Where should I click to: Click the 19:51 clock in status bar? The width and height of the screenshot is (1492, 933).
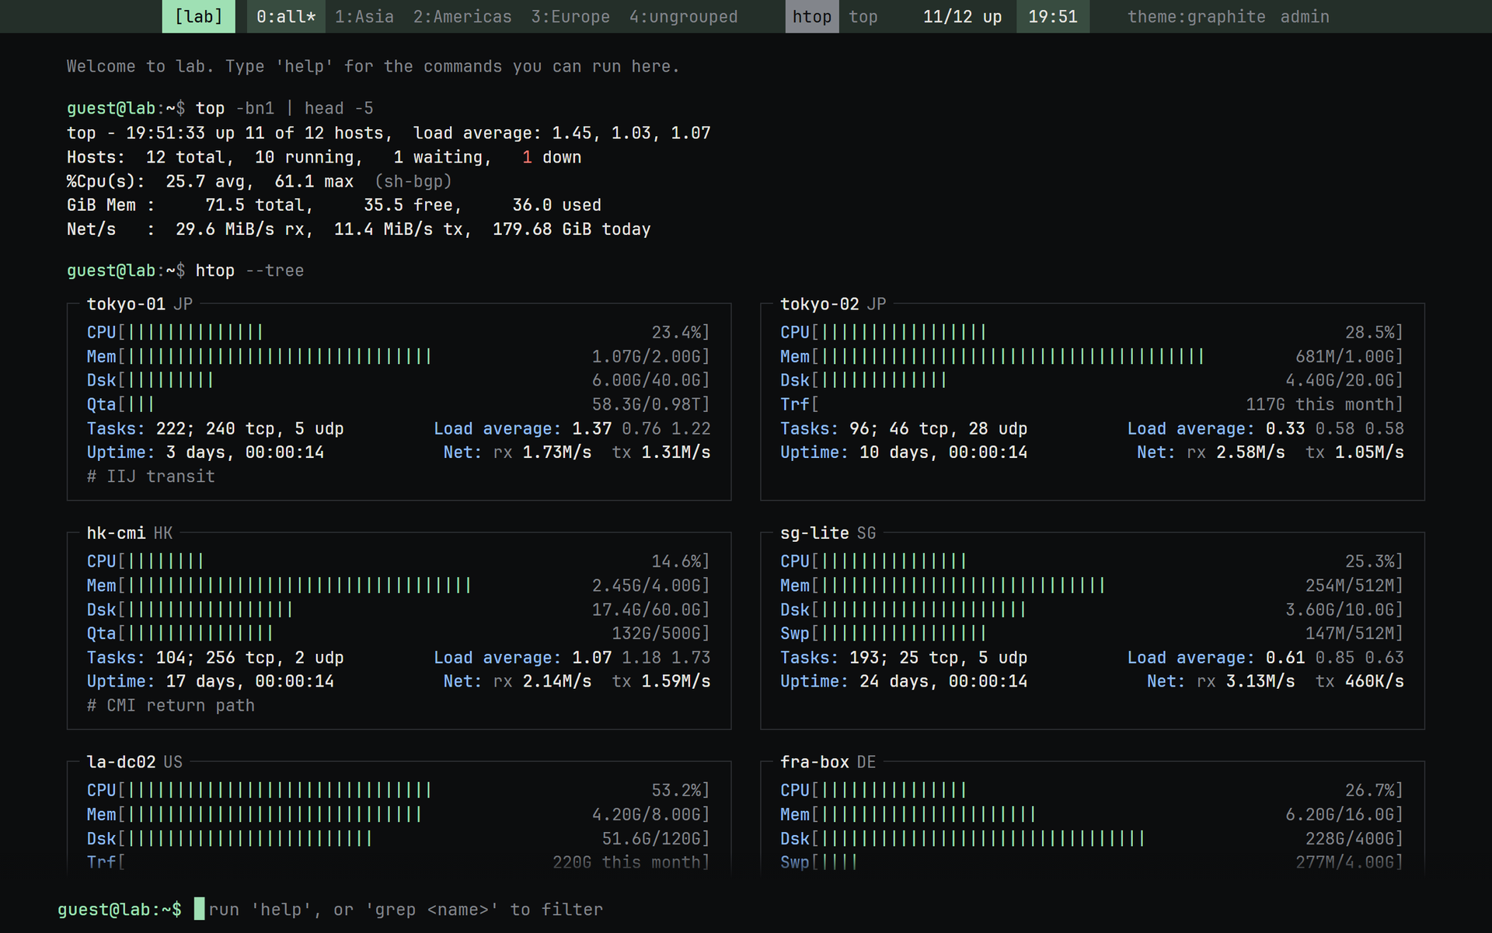pos(1053,16)
